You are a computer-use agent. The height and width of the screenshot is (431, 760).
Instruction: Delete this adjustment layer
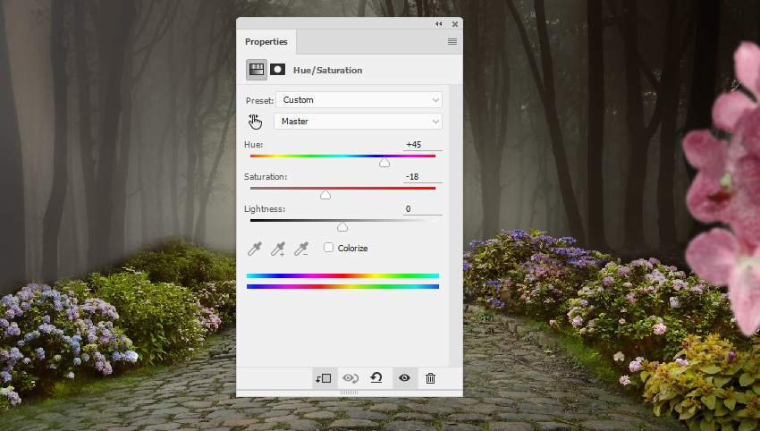(x=430, y=378)
